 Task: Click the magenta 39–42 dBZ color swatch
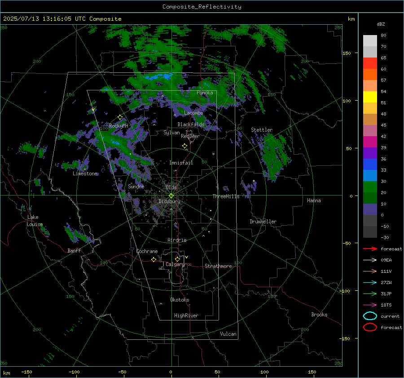(x=370, y=142)
